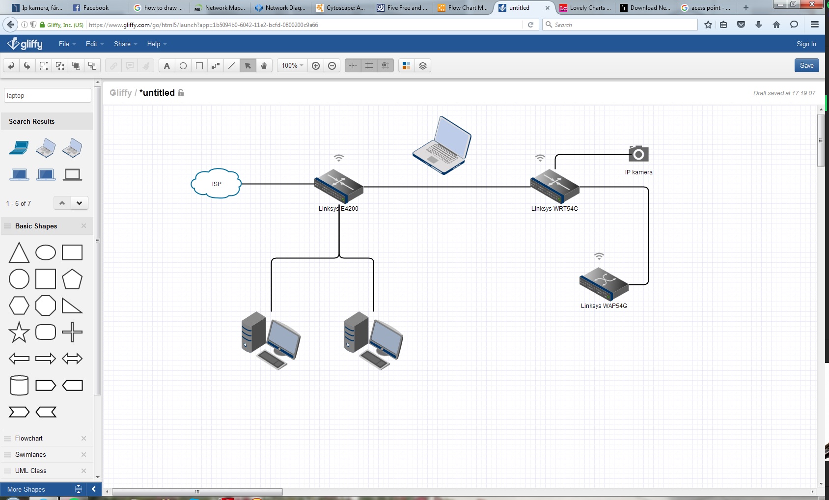Image resolution: width=829 pixels, height=500 pixels.
Task: Select the double-headed arrow shape
Action: pyautogui.click(x=72, y=359)
